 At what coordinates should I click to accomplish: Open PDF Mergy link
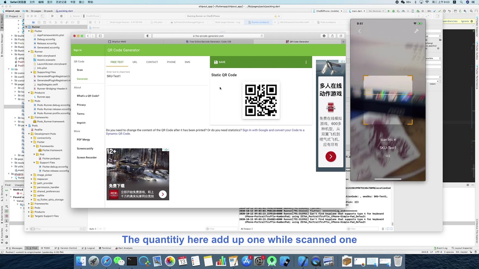point(83,140)
